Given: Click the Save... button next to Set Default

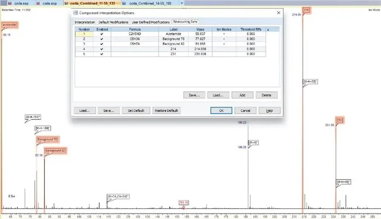Looking at the screenshot, I should [109, 110].
